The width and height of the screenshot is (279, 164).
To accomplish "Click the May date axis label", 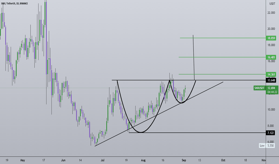I will point(22,160).
